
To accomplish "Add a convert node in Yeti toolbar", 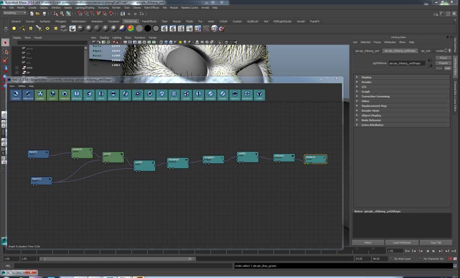I will [137, 95].
